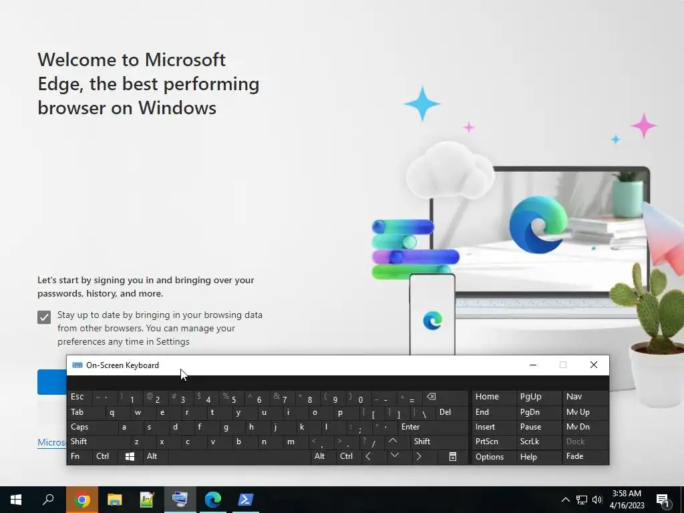The height and width of the screenshot is (513, 684).
Task: Tap the Pause key
Action: [538, 427]
